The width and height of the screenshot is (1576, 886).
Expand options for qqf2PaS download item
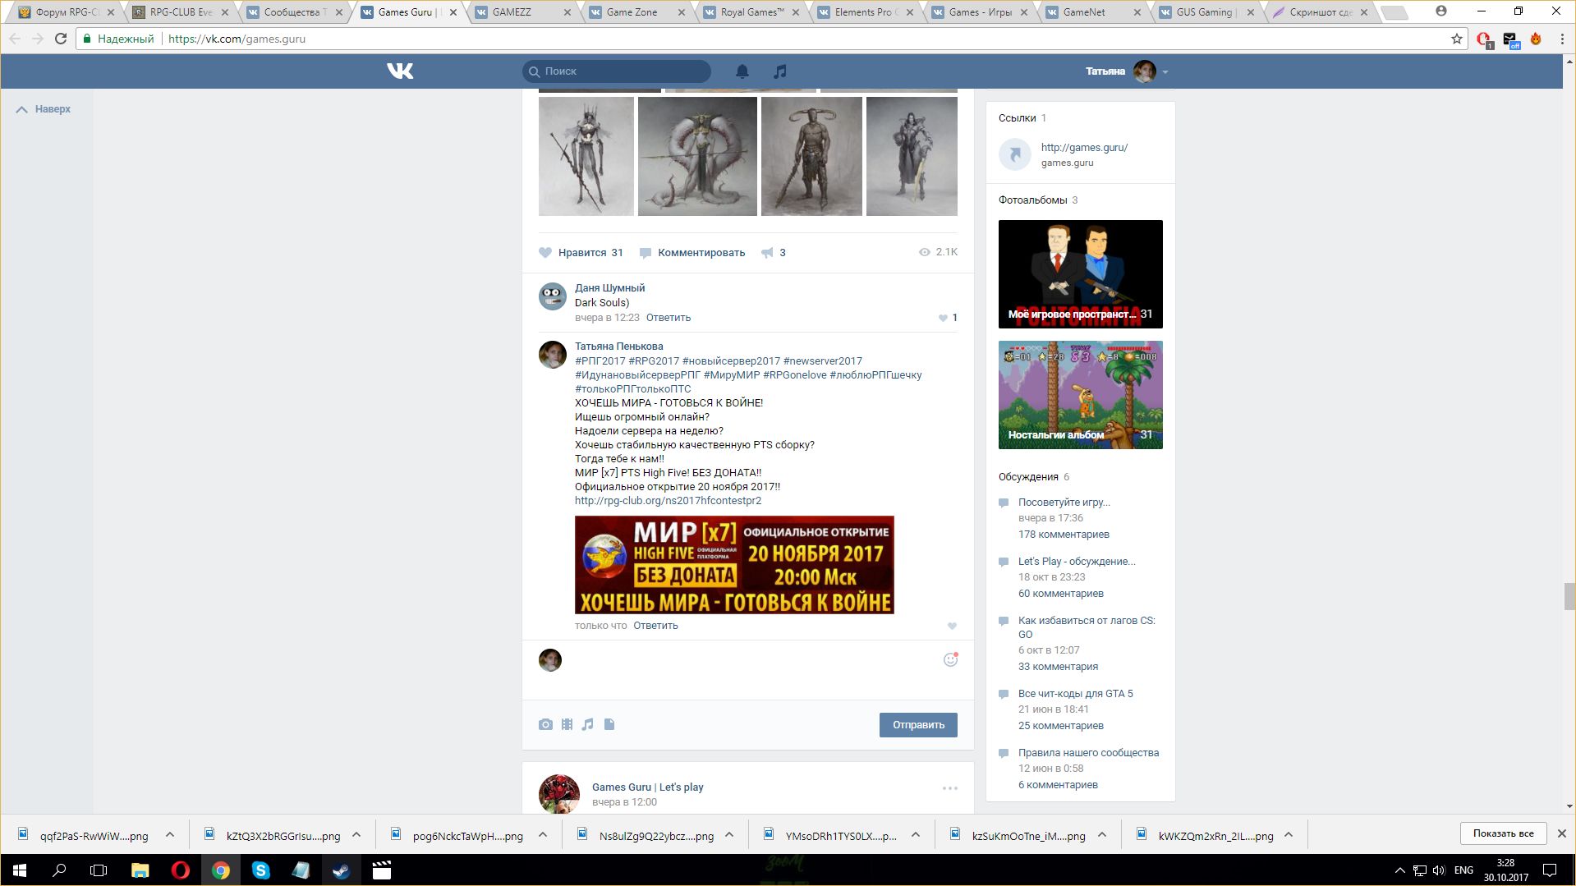click(170, 835)
